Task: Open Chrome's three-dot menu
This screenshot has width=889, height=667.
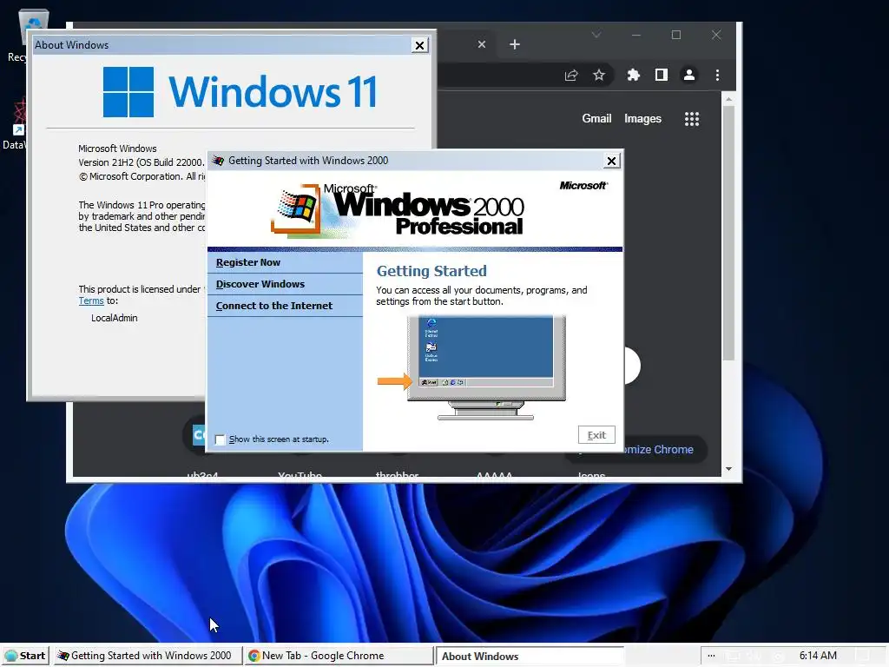Action: tap(717, 75)
